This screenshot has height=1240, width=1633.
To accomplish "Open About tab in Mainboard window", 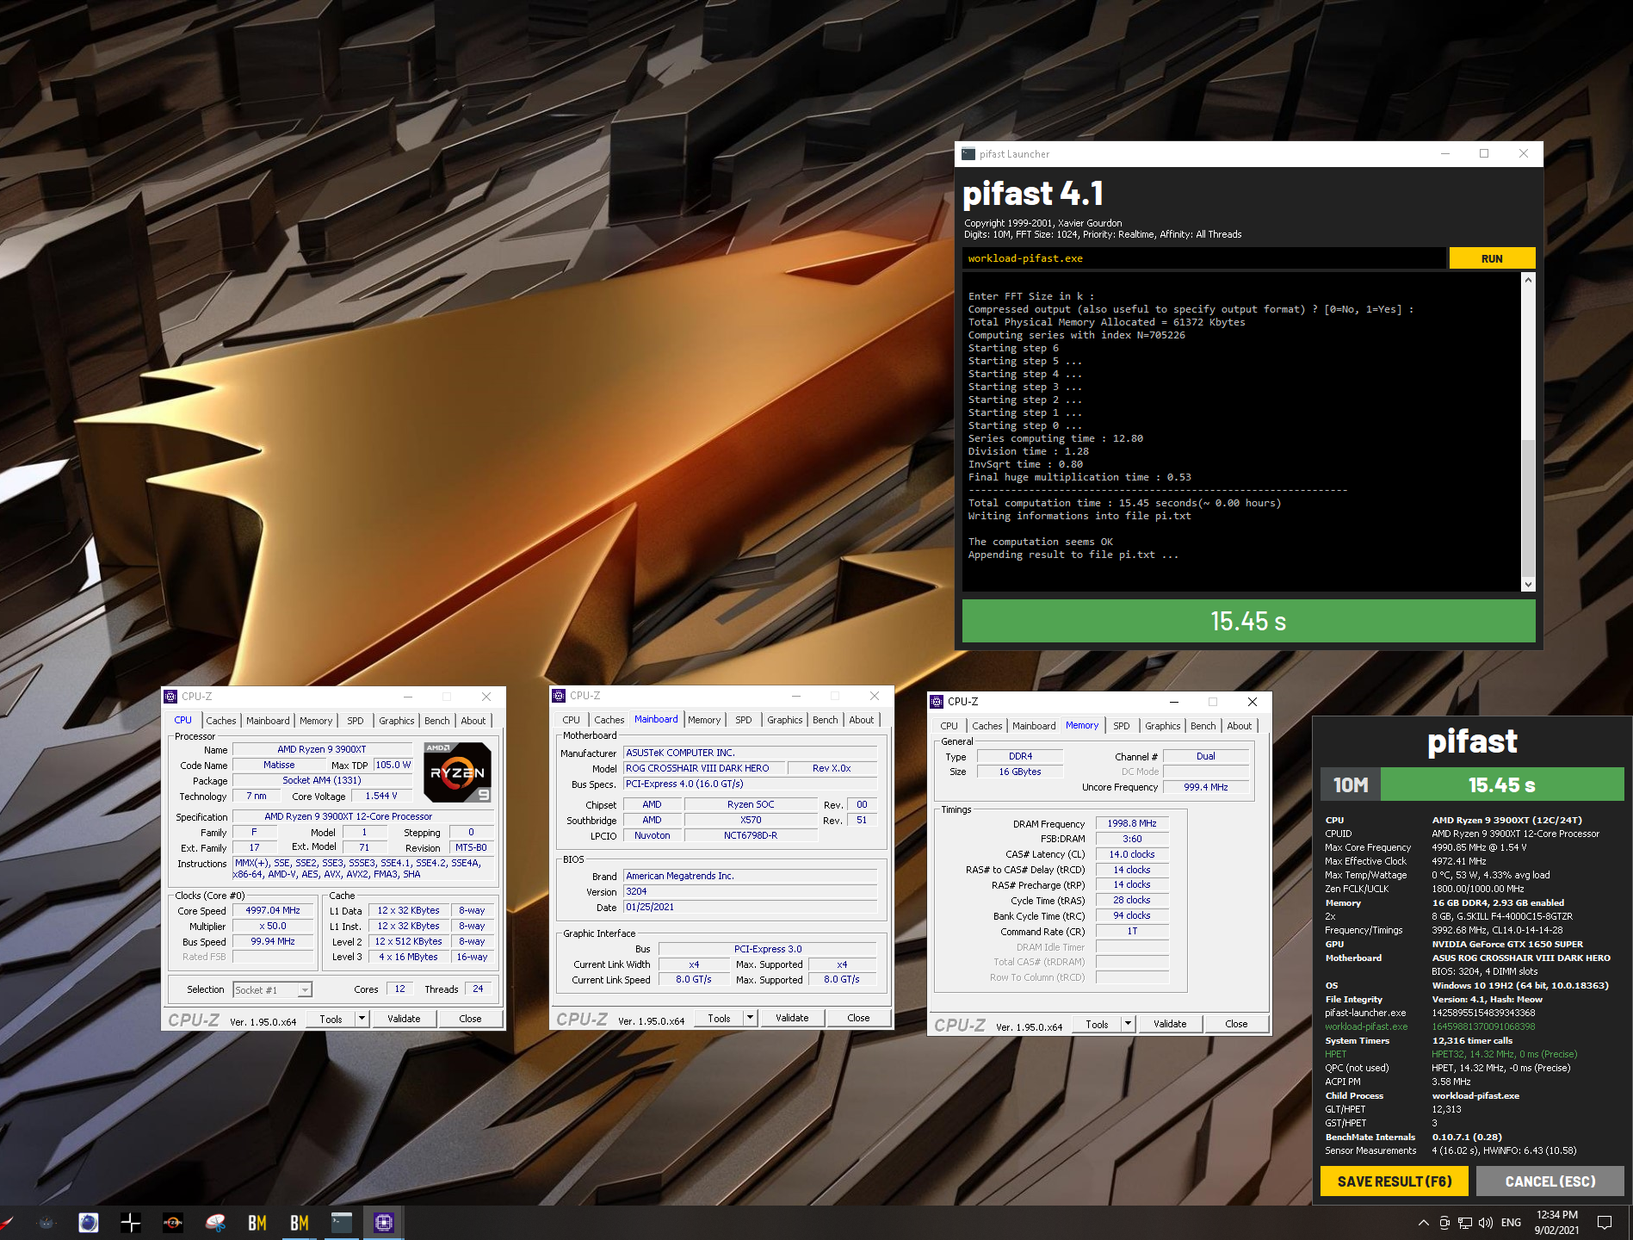I will 862,720.
